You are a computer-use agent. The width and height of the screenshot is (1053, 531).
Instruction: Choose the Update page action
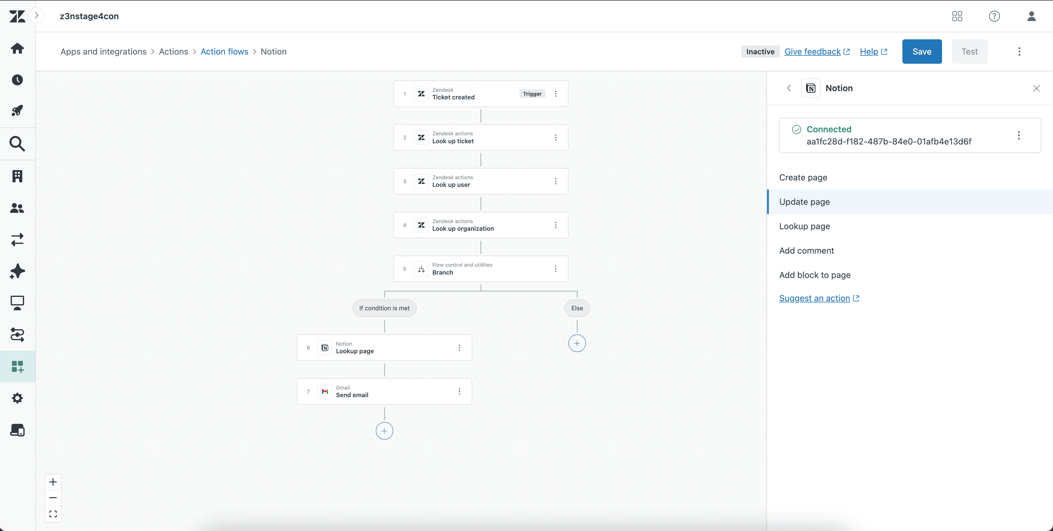pos(910,202)
